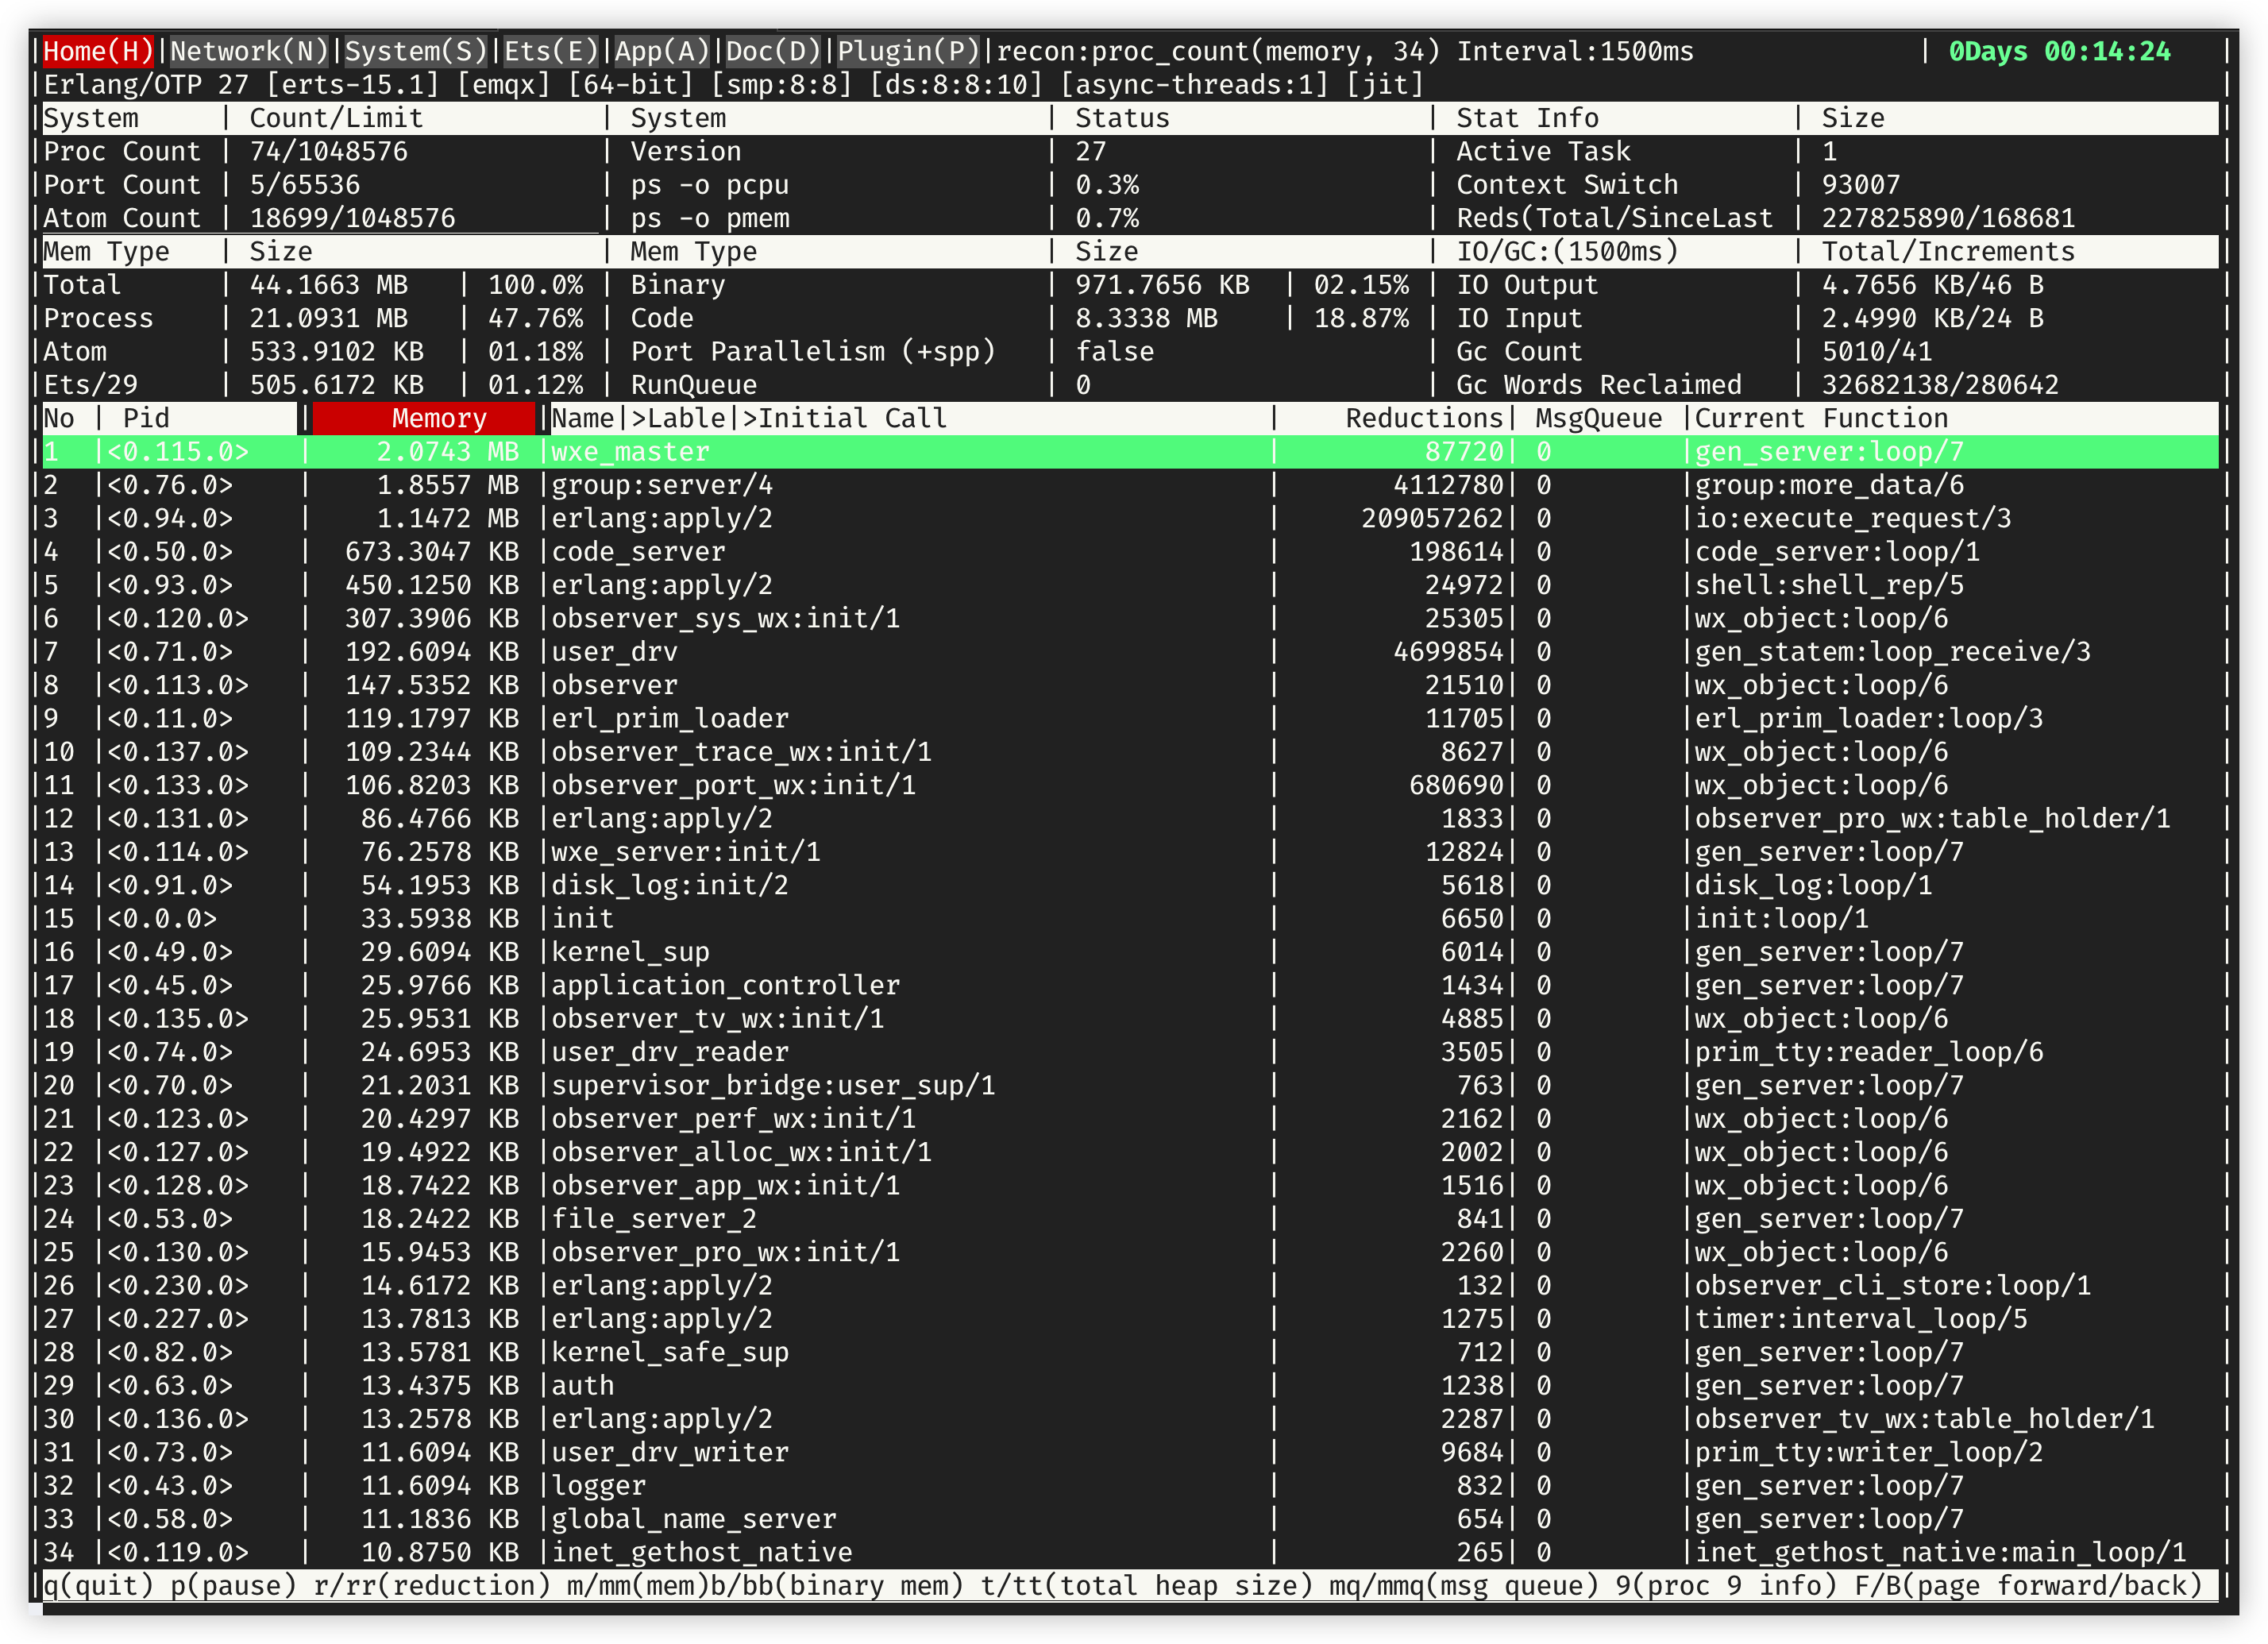
Task: Click the Reductions column header
Action: (1423, 418)
